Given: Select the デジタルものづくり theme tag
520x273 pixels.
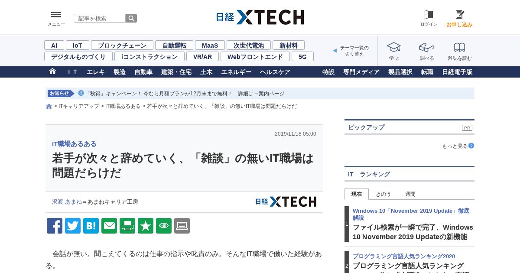Looking at the screenshot, I should (78, 56).
